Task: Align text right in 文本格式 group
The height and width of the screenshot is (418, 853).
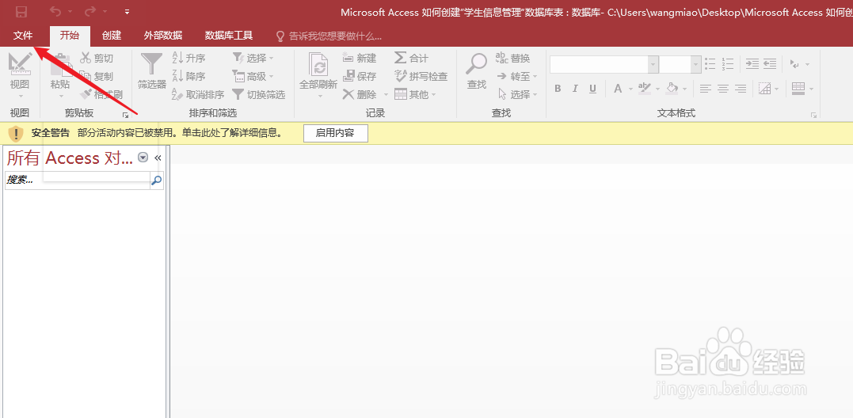Action: 741,89
